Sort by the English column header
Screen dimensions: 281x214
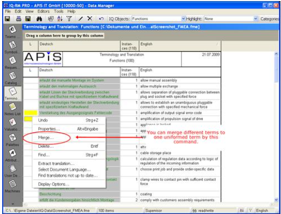(x=180, y=46)
